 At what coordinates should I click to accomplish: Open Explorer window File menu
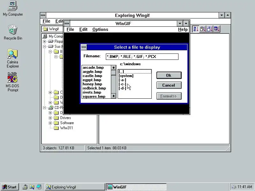[x=46, y=21]
